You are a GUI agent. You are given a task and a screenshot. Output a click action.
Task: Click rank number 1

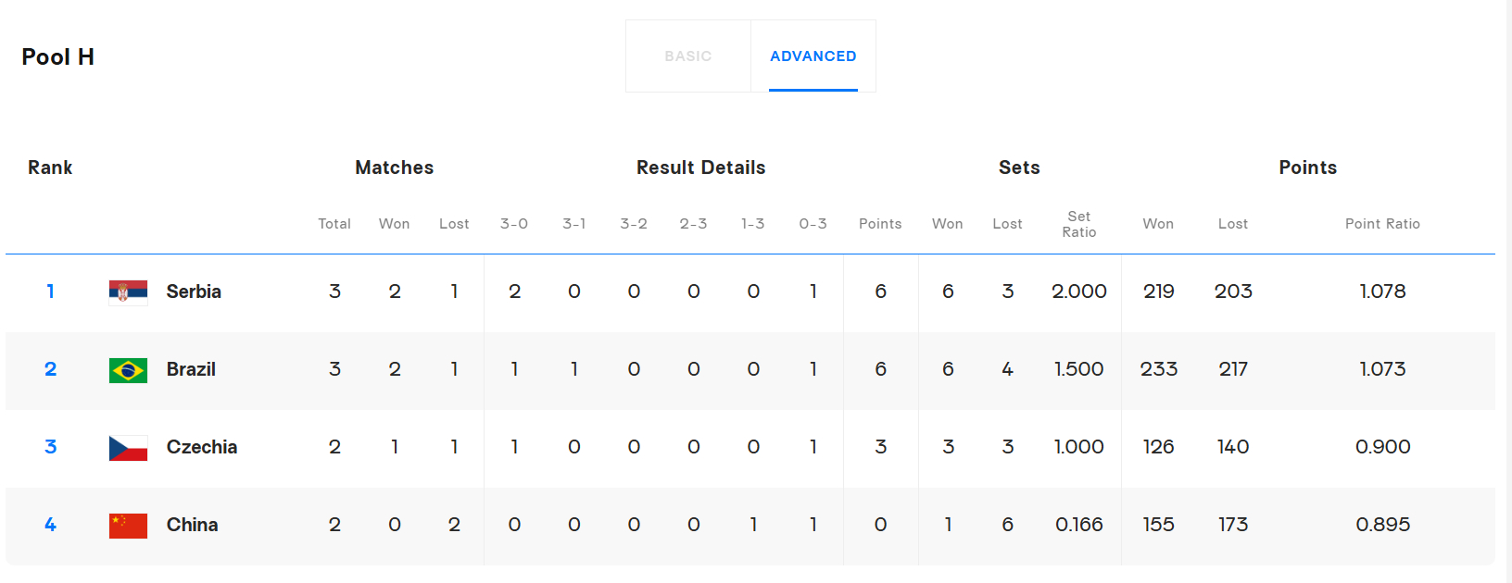[50, 291]
